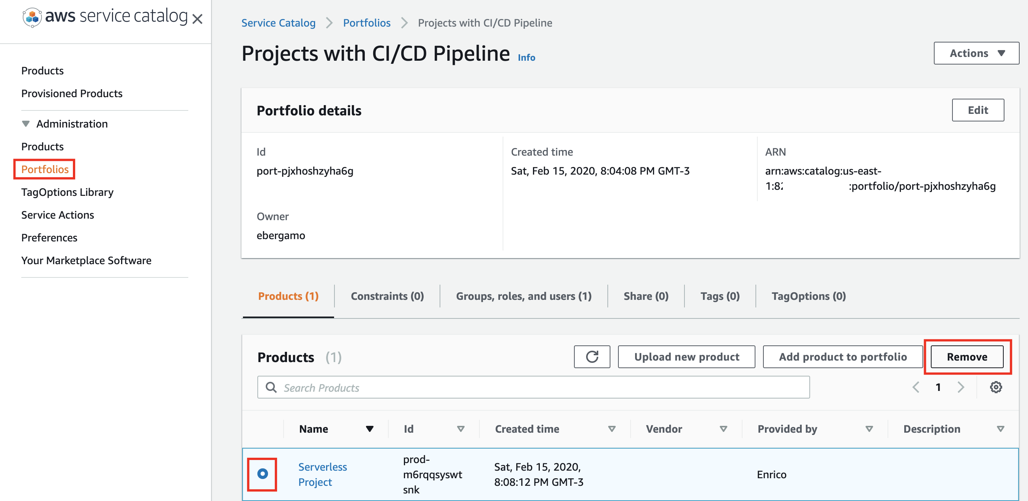
Task: Click Upload new product button
Action: click(686, 357)
